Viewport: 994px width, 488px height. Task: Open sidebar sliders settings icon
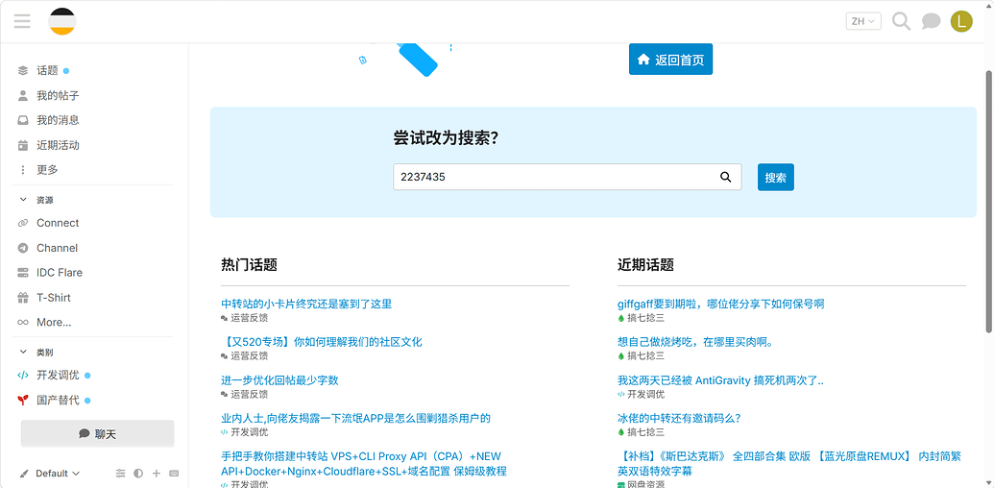(x=120, y=474)
